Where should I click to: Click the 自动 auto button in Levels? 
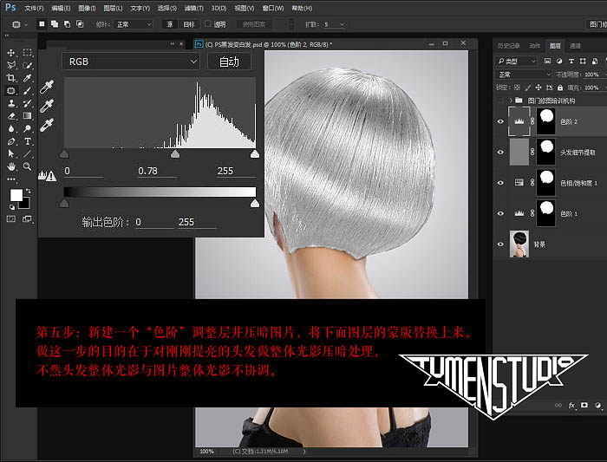[x=229, y=62]
